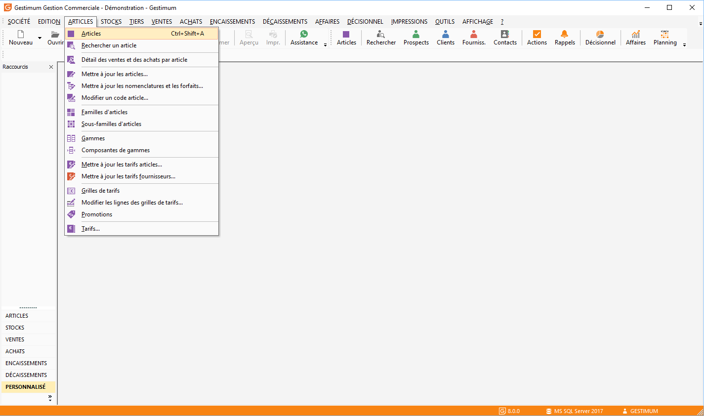Screen dimensions: 704x416
Task: Open Promotions menu entry
Action: tap(142, 214)
